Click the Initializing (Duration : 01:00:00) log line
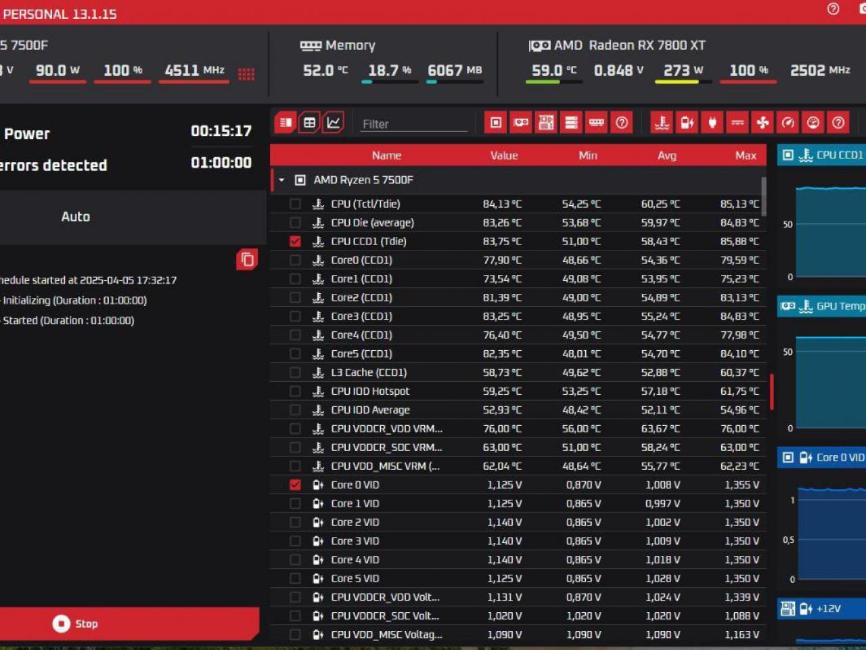This screenshot has height=650, width=866. tap(74, 301)
